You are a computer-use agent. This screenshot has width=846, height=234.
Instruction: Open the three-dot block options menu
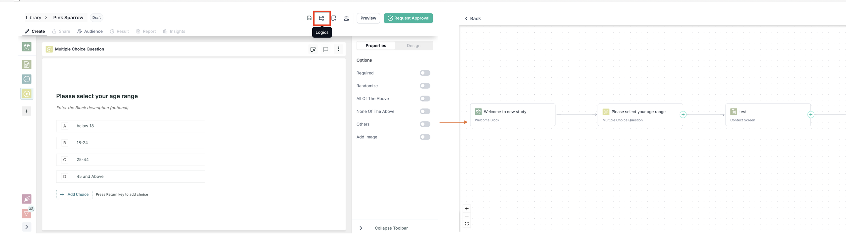coord(339,49)
